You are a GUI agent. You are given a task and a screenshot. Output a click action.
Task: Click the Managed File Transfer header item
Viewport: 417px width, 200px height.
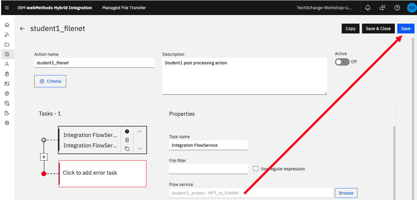[124, 8]
